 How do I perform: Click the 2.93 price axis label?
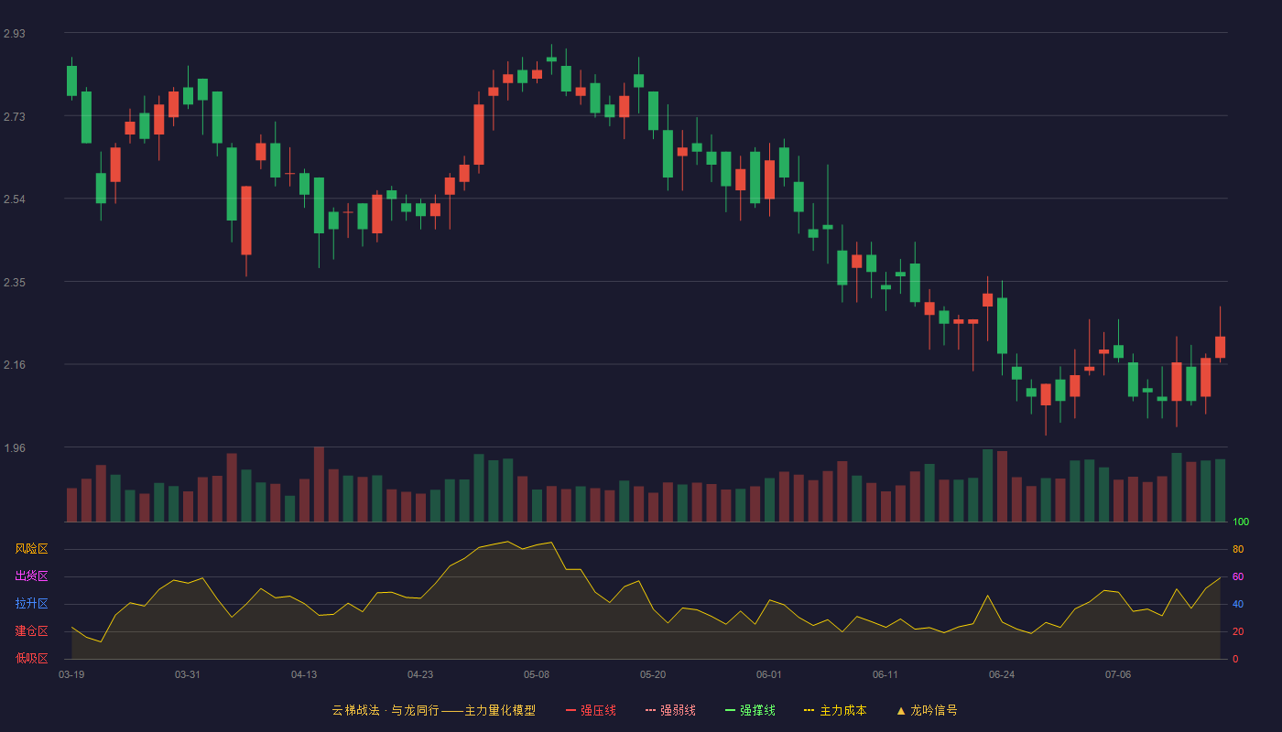(15, 34)
